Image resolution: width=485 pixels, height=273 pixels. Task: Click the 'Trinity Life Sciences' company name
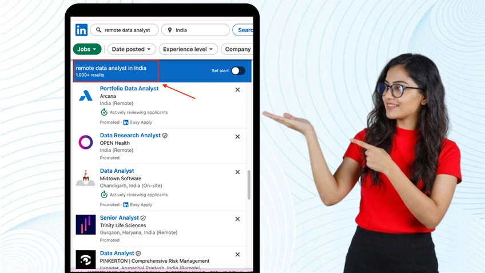click(123, 225)
